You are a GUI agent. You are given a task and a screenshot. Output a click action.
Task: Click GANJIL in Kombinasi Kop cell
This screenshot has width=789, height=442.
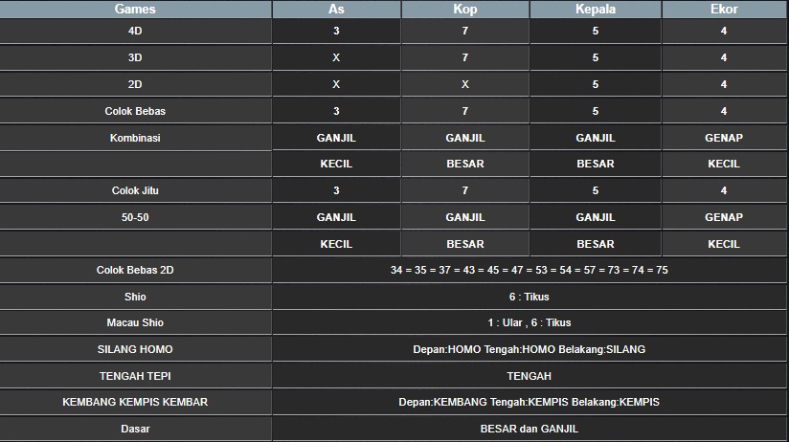(x=465, y=138)
